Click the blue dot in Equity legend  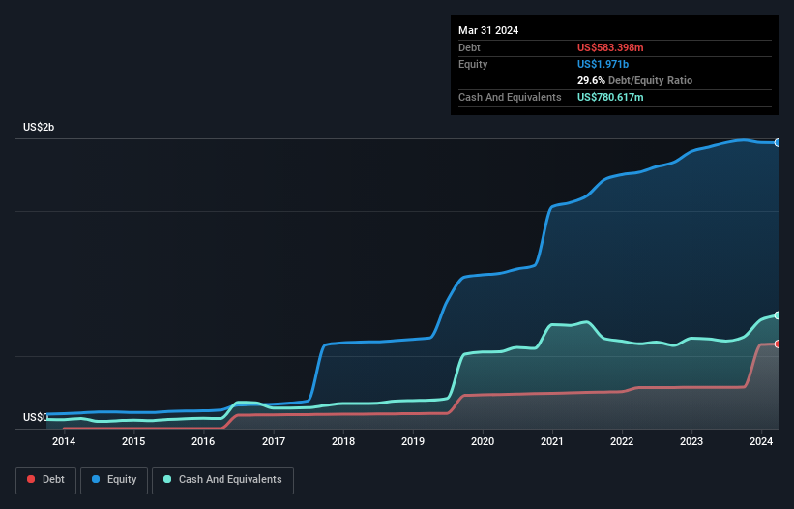click(96, 479)
